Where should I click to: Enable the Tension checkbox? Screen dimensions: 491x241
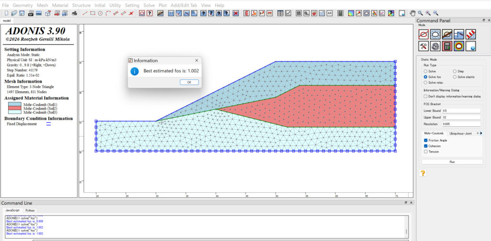coord(426,152)
